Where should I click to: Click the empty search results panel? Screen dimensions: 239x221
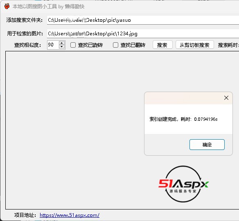[x=76, y=130]
